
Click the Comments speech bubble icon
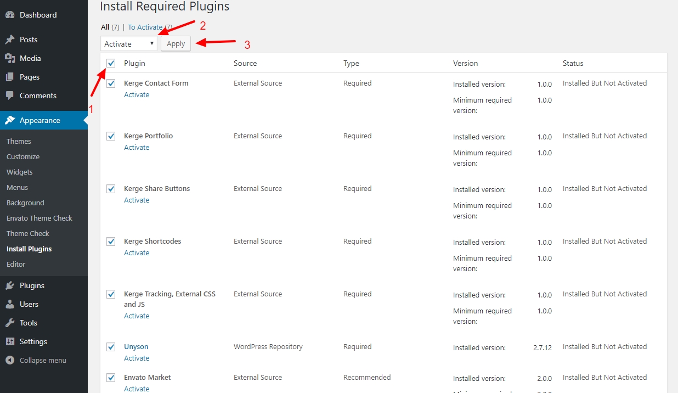(x=10, y=96)
